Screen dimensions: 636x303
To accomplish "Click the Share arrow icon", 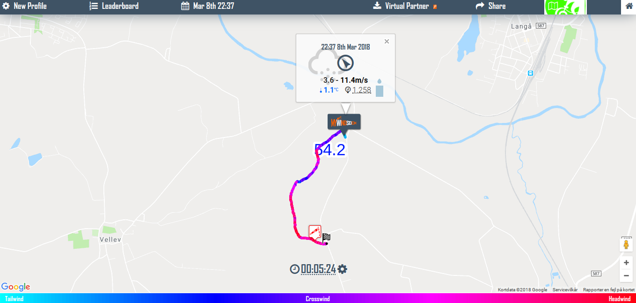I will pos(480,6).
